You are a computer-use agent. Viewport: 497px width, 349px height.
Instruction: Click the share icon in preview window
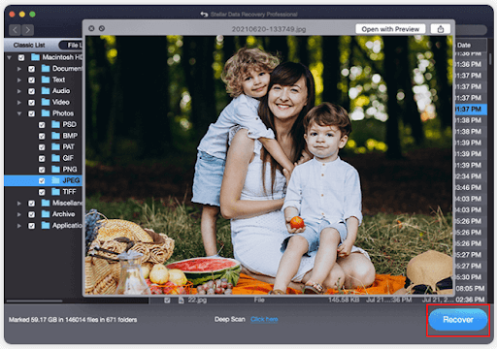(441, 29)
